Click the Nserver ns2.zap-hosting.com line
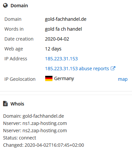 coord(35,131)
